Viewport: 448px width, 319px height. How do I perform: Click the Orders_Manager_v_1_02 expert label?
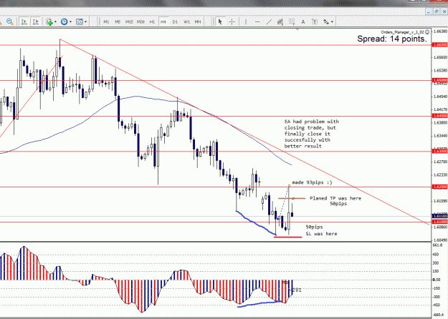coord(403,32)
